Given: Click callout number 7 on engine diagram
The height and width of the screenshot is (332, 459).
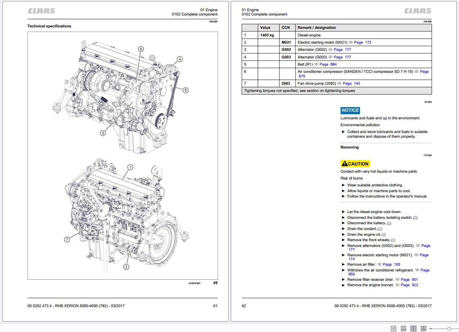Looking at the screenshot, I should [x=67, y=239].
